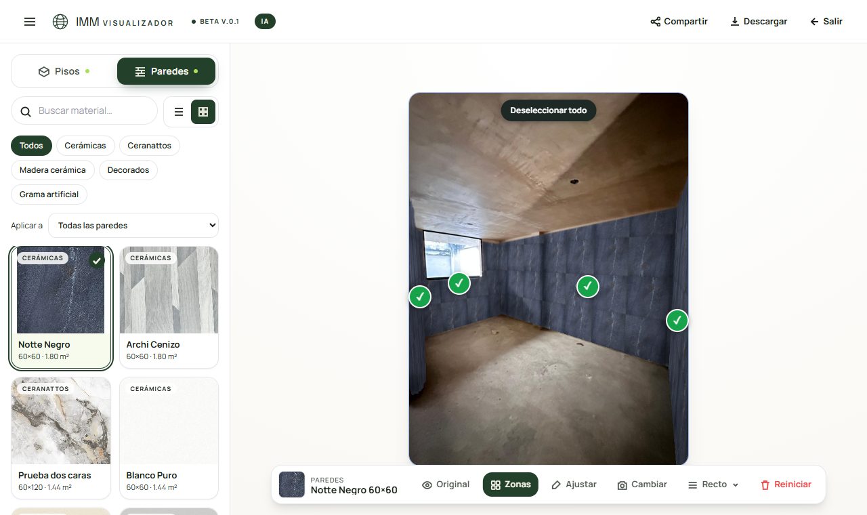
Task: Click the Notte Negro swatch in bottom bar
Action: (x=292, y=485)
